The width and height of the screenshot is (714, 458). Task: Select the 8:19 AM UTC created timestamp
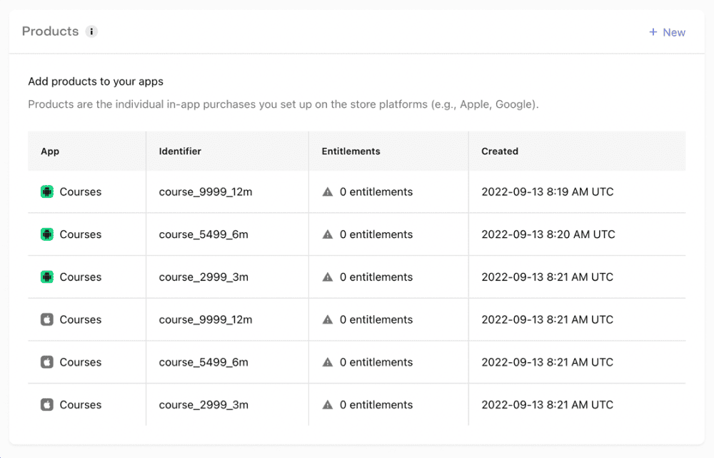547,191
